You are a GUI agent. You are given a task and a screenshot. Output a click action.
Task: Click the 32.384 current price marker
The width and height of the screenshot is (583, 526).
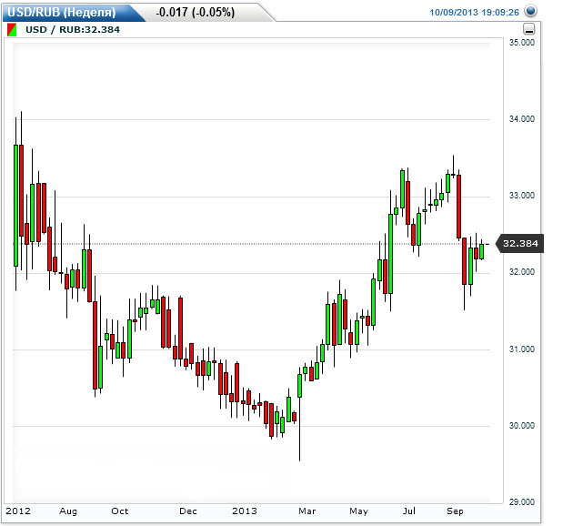(520, 244)
